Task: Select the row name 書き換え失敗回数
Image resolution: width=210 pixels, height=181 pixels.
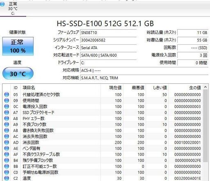Action: [x=38, y=131]
